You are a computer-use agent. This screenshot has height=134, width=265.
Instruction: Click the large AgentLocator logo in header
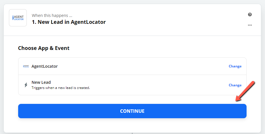(x=18, y=18)
